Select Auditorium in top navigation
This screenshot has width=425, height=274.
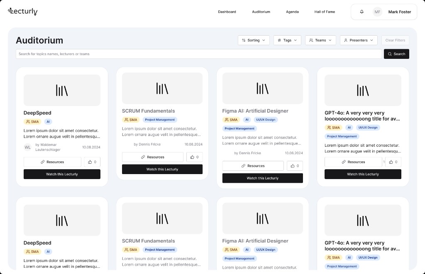[x=261, y=12]
